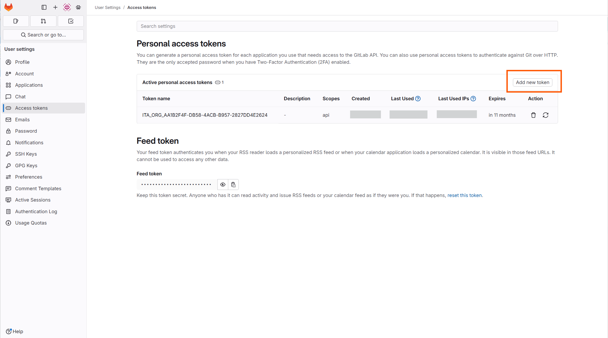Open the merge requests icon shortcut
The width and height of the screenshot is (608, 338).
coord(43,21)
